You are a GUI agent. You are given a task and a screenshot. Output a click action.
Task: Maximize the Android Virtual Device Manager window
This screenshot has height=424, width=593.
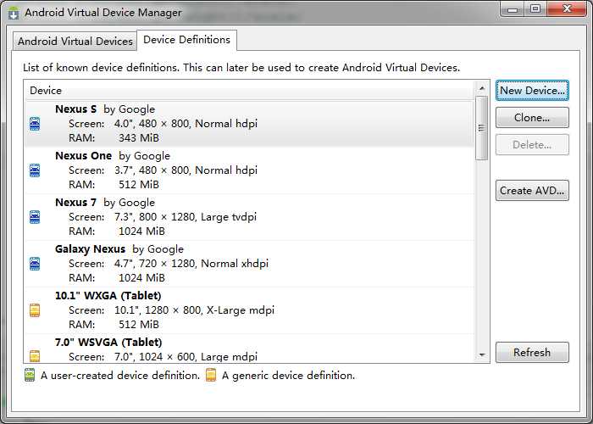[x=535, y=9]
